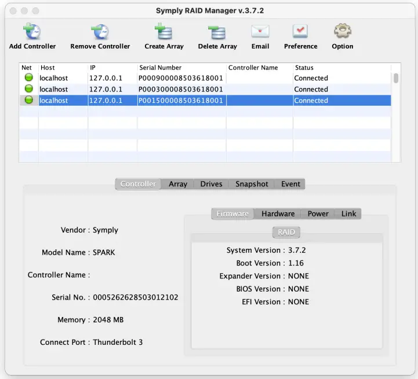Click green status light for serial P0015000008503618001
418x379 pixels.
point(29,100)
